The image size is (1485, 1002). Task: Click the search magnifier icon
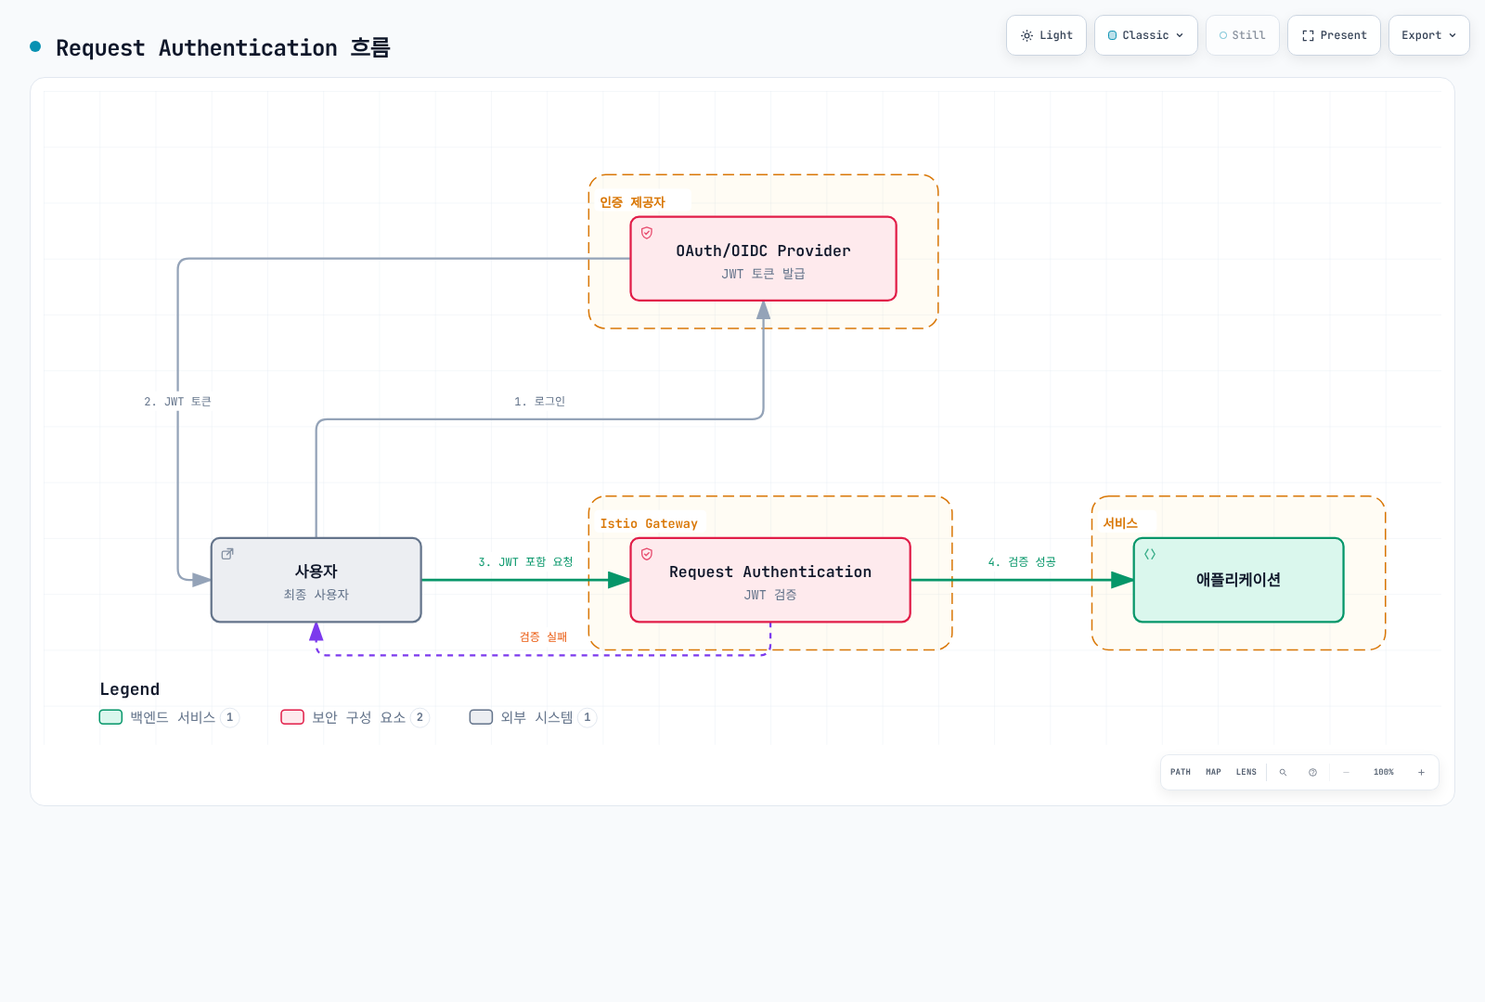pyautogui.click(x=1284, y=772)
